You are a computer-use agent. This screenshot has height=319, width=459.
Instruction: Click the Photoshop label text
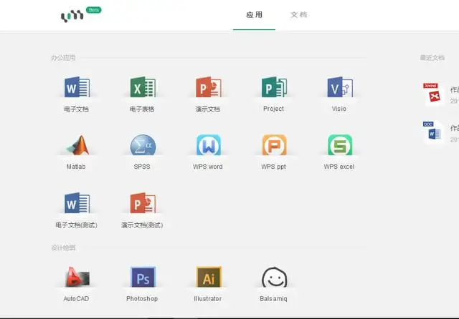(142, 298)
